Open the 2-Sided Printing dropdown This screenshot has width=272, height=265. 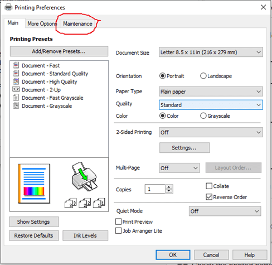(211, 132)
